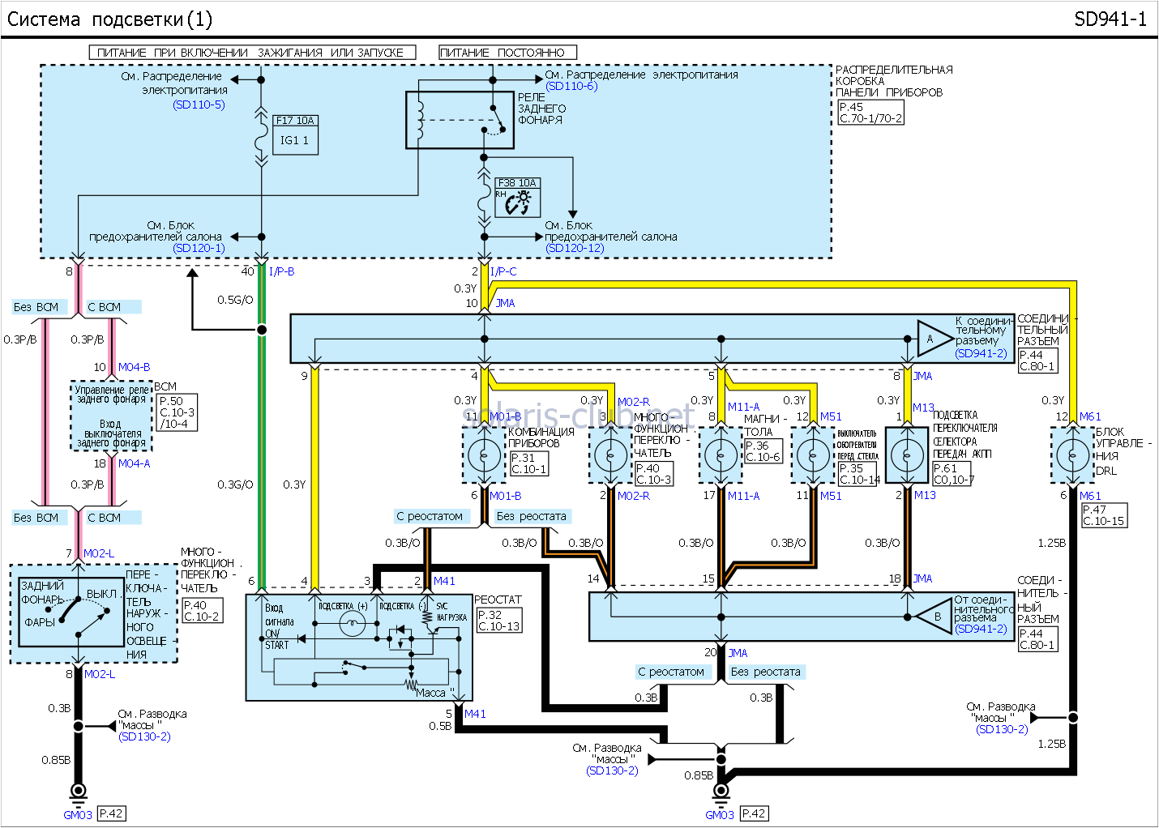Select the F38 10A fuse symbol
This screenshot has width=1159, height=828.
(516, 197)
